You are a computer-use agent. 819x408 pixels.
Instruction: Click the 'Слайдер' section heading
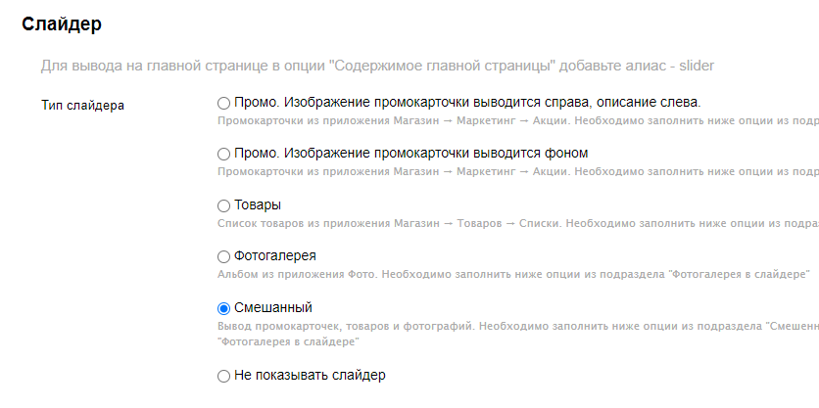pyautogui.click(x=62, y=23)
